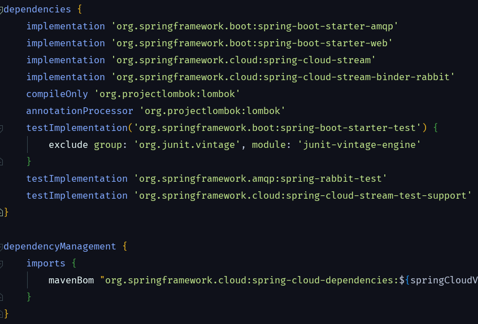Click fold end marker of dependencyManagement block

click(1, 314)
